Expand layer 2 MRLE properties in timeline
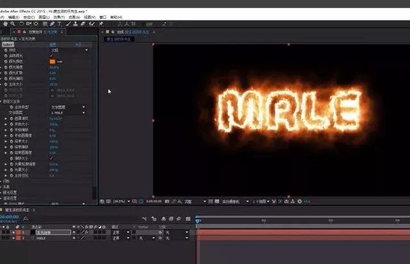The width and height of the screenshot is (410, 264). point(13,238)
